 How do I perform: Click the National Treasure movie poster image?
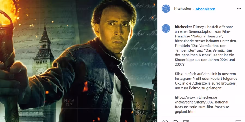click(79, 61)
